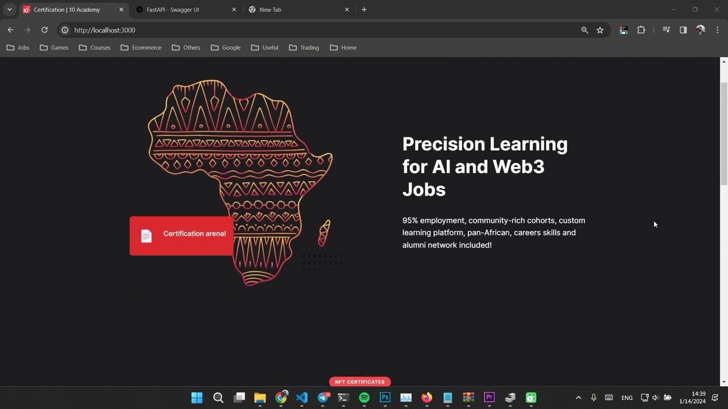Click the microphone tray icon
Screen dimensions: 728x409
[x=594, y=398]
